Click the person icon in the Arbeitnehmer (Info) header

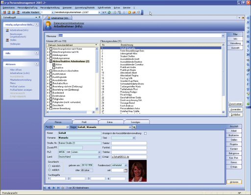[48, 25]
